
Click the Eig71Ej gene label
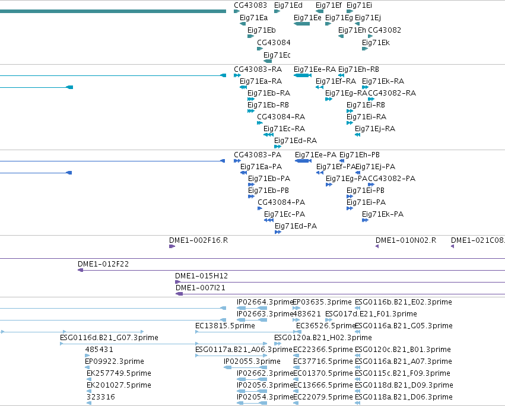368,18
